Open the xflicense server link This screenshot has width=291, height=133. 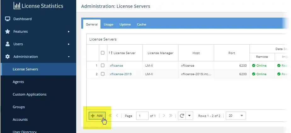pyautogui.click(x=116, y=66)
